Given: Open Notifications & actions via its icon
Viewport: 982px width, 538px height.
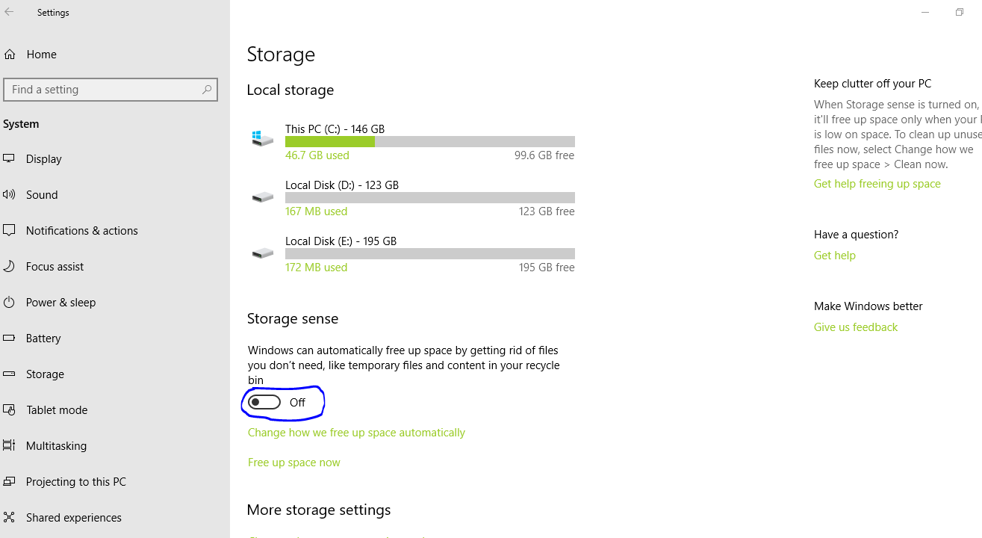Looking at the screenshot, I should coord(10,230).
